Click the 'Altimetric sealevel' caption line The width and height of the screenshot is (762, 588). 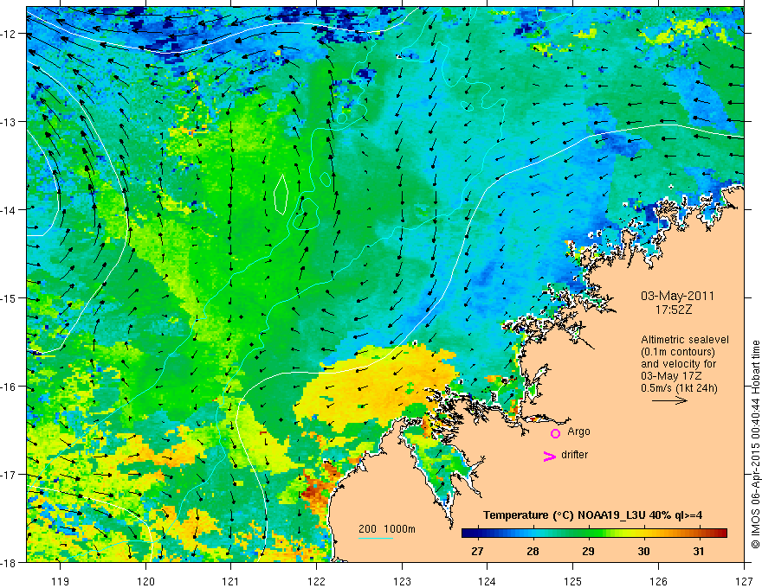[685, 340]
